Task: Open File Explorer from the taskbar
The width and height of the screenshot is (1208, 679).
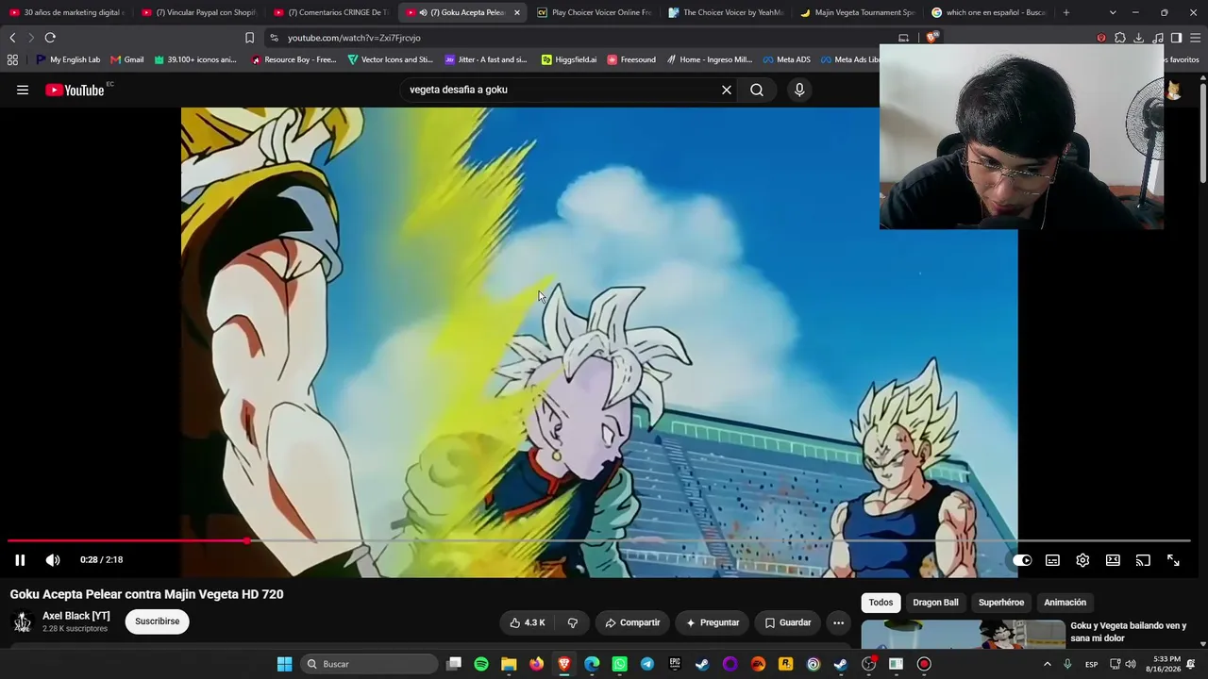Action: click(x=509, y=664)
